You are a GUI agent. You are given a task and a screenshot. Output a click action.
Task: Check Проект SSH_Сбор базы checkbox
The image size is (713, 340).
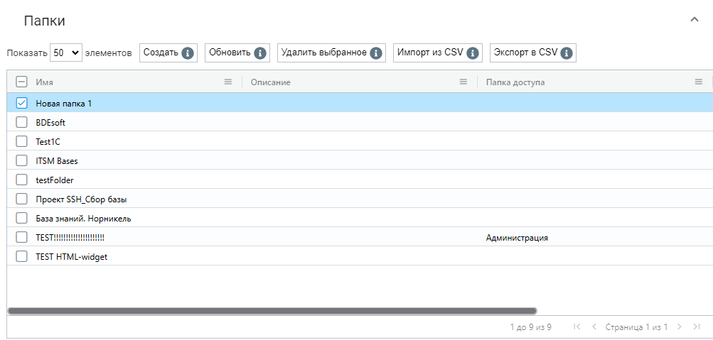[x=21, y=199]
